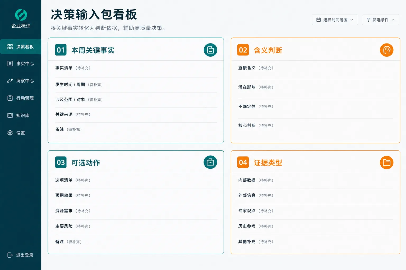Viewport: 406px width, 270px height.
Task: Click (待补充) next to 事实清单
Action: 83,68
